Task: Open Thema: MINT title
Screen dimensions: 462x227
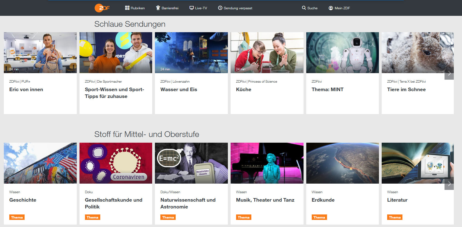Action: coord(328,89)
